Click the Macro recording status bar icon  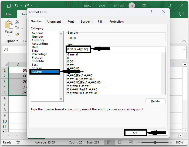pos(18,142)
